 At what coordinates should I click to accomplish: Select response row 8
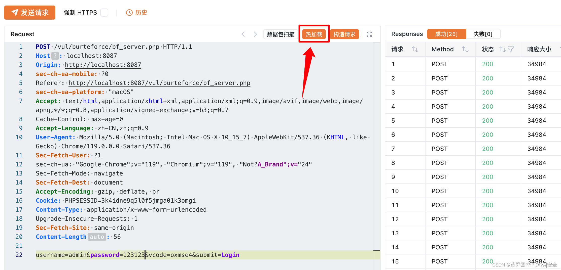coord(473,163)
